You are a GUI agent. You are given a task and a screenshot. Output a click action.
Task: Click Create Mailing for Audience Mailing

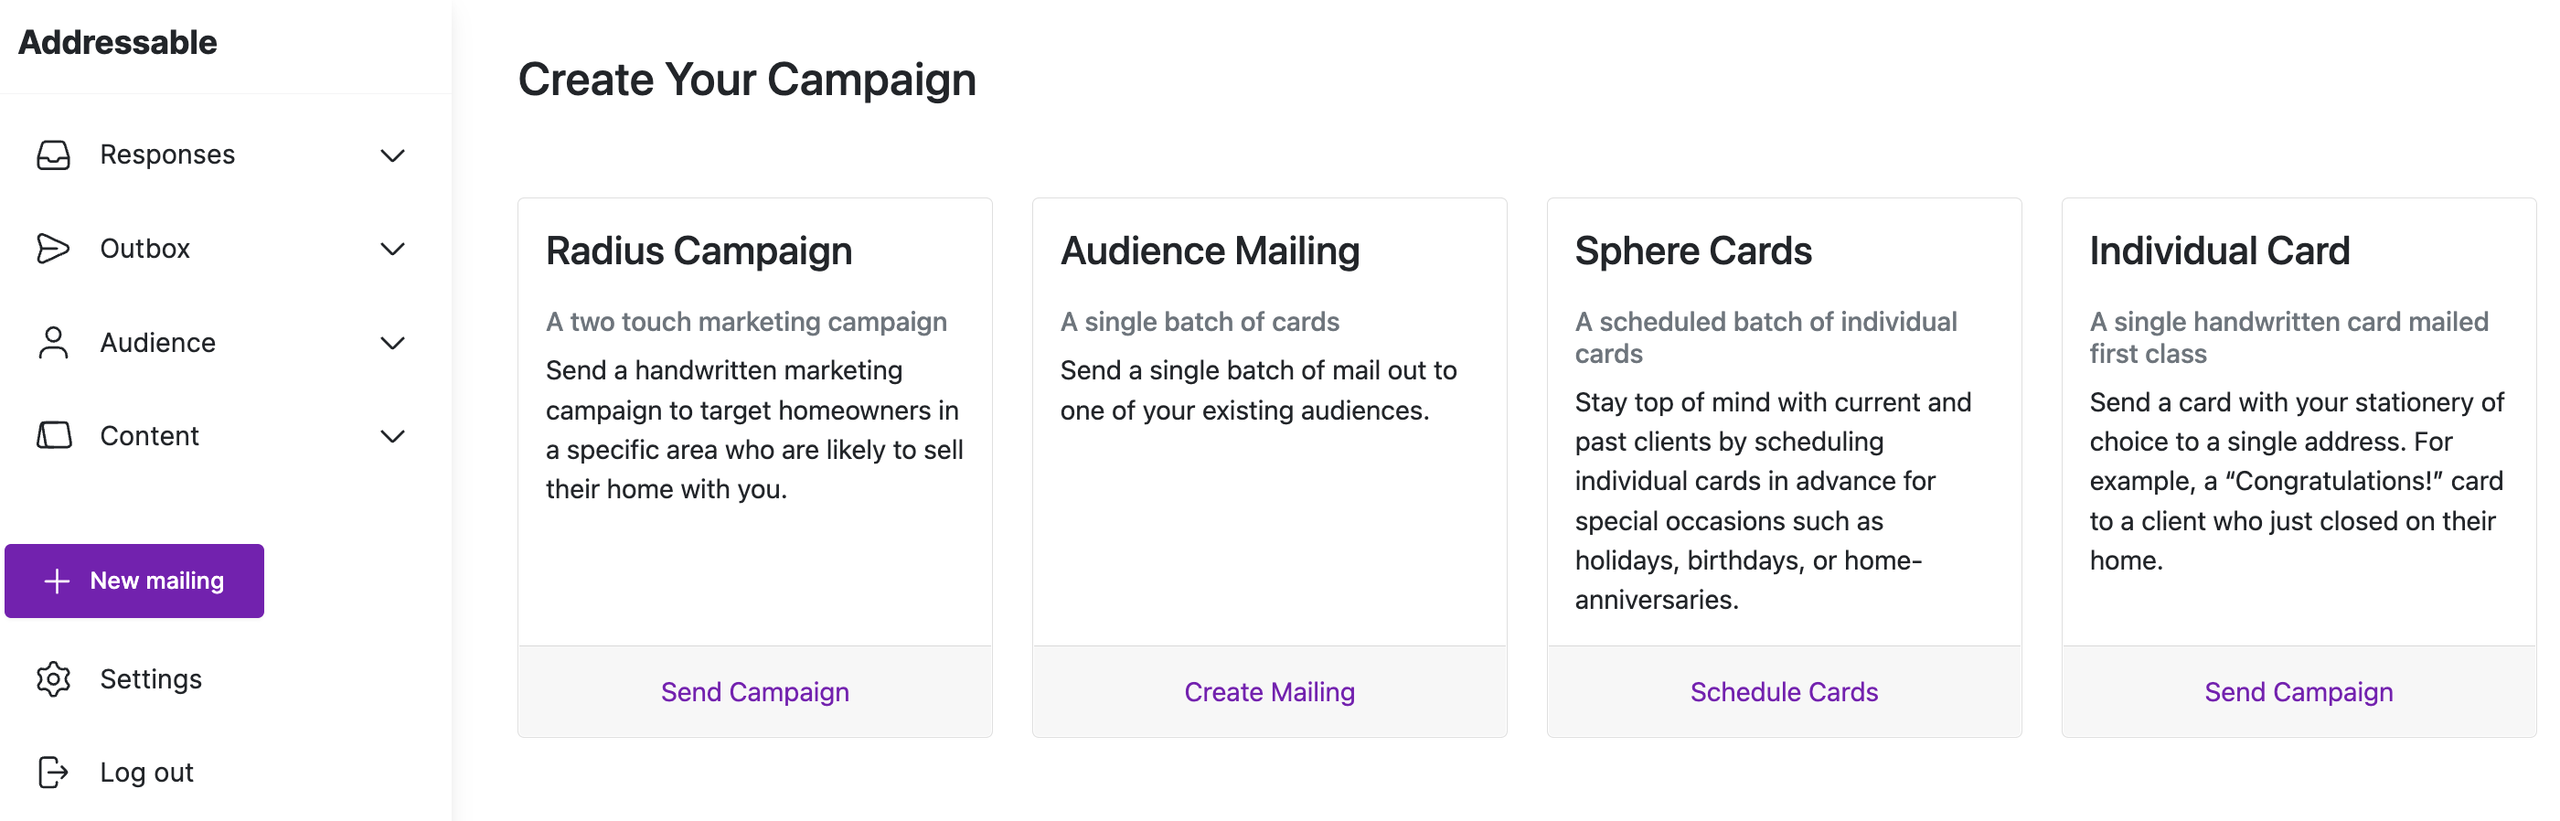pyautogui.click(x=1269, y=692)
